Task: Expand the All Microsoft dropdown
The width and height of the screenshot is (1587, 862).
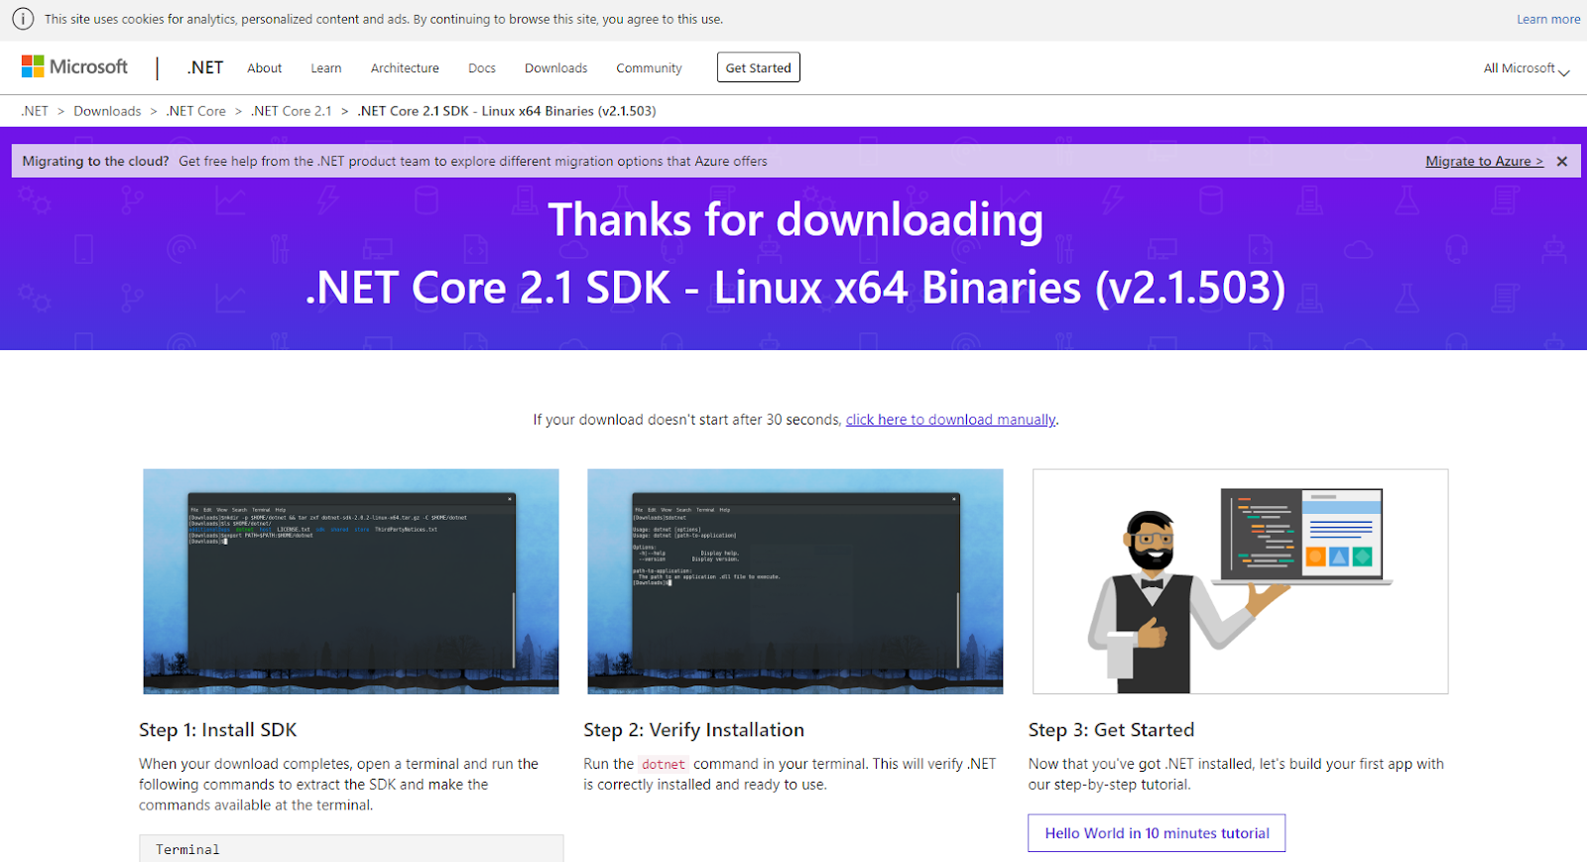Action: click(1526, 68)
